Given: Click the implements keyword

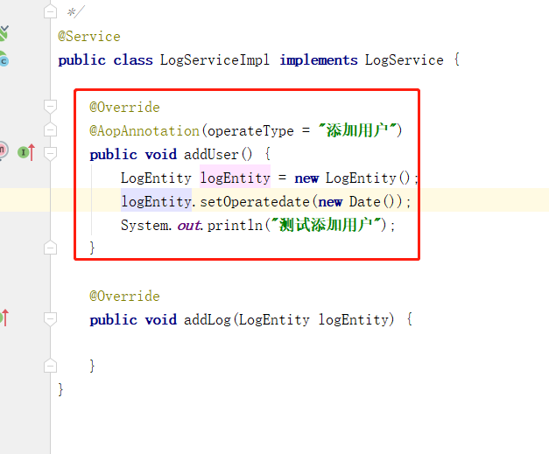Looking at the screenshot, I should [x=319, y=60].
